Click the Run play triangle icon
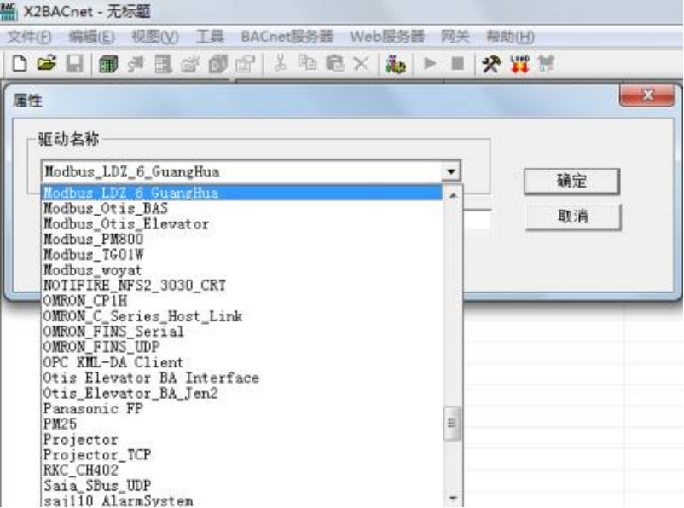Viewport: 684px width, 508px height. [430, 64]
